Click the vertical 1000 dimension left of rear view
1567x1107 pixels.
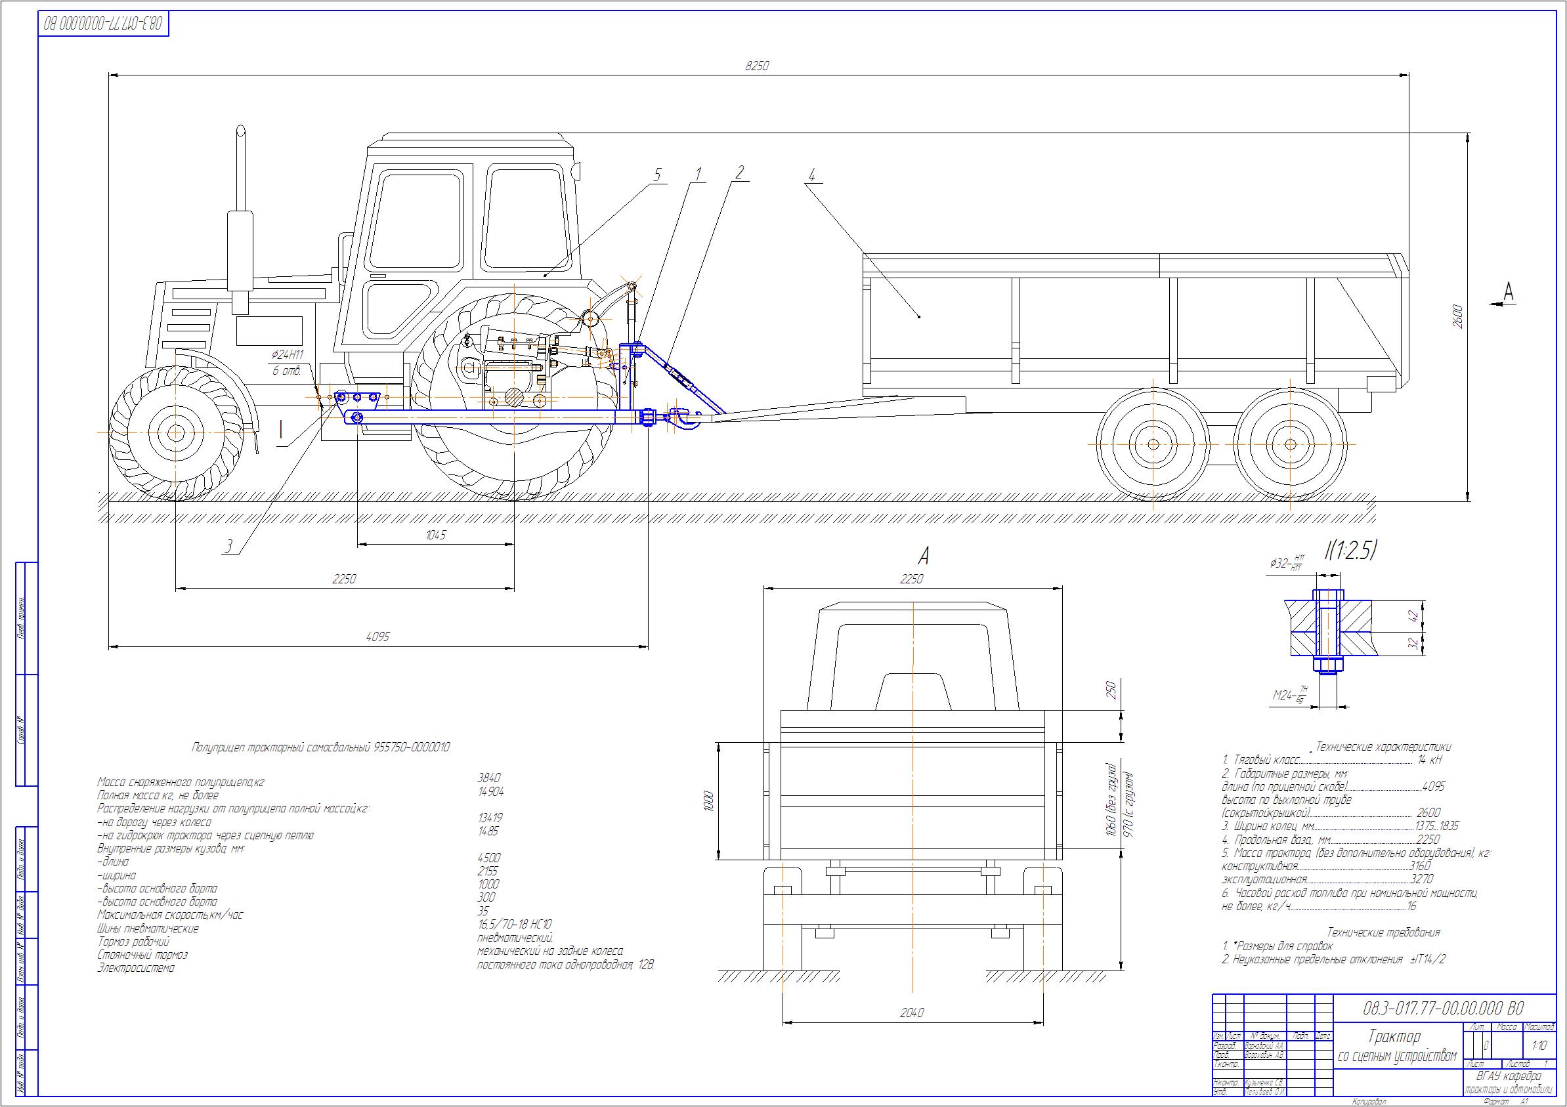click(708, 801)
